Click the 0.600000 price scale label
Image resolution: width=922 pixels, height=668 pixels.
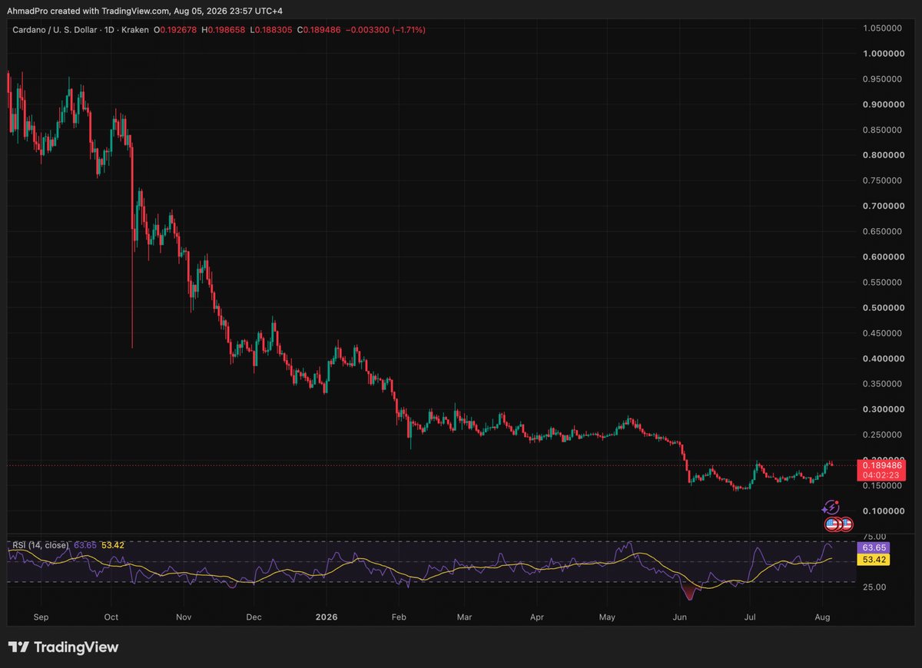pos(883,256)
